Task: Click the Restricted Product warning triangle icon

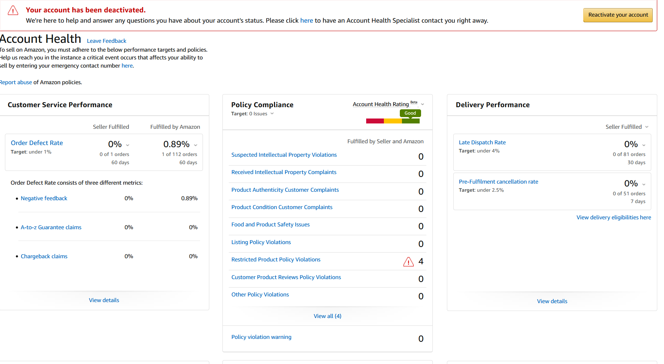Action: 408,262
